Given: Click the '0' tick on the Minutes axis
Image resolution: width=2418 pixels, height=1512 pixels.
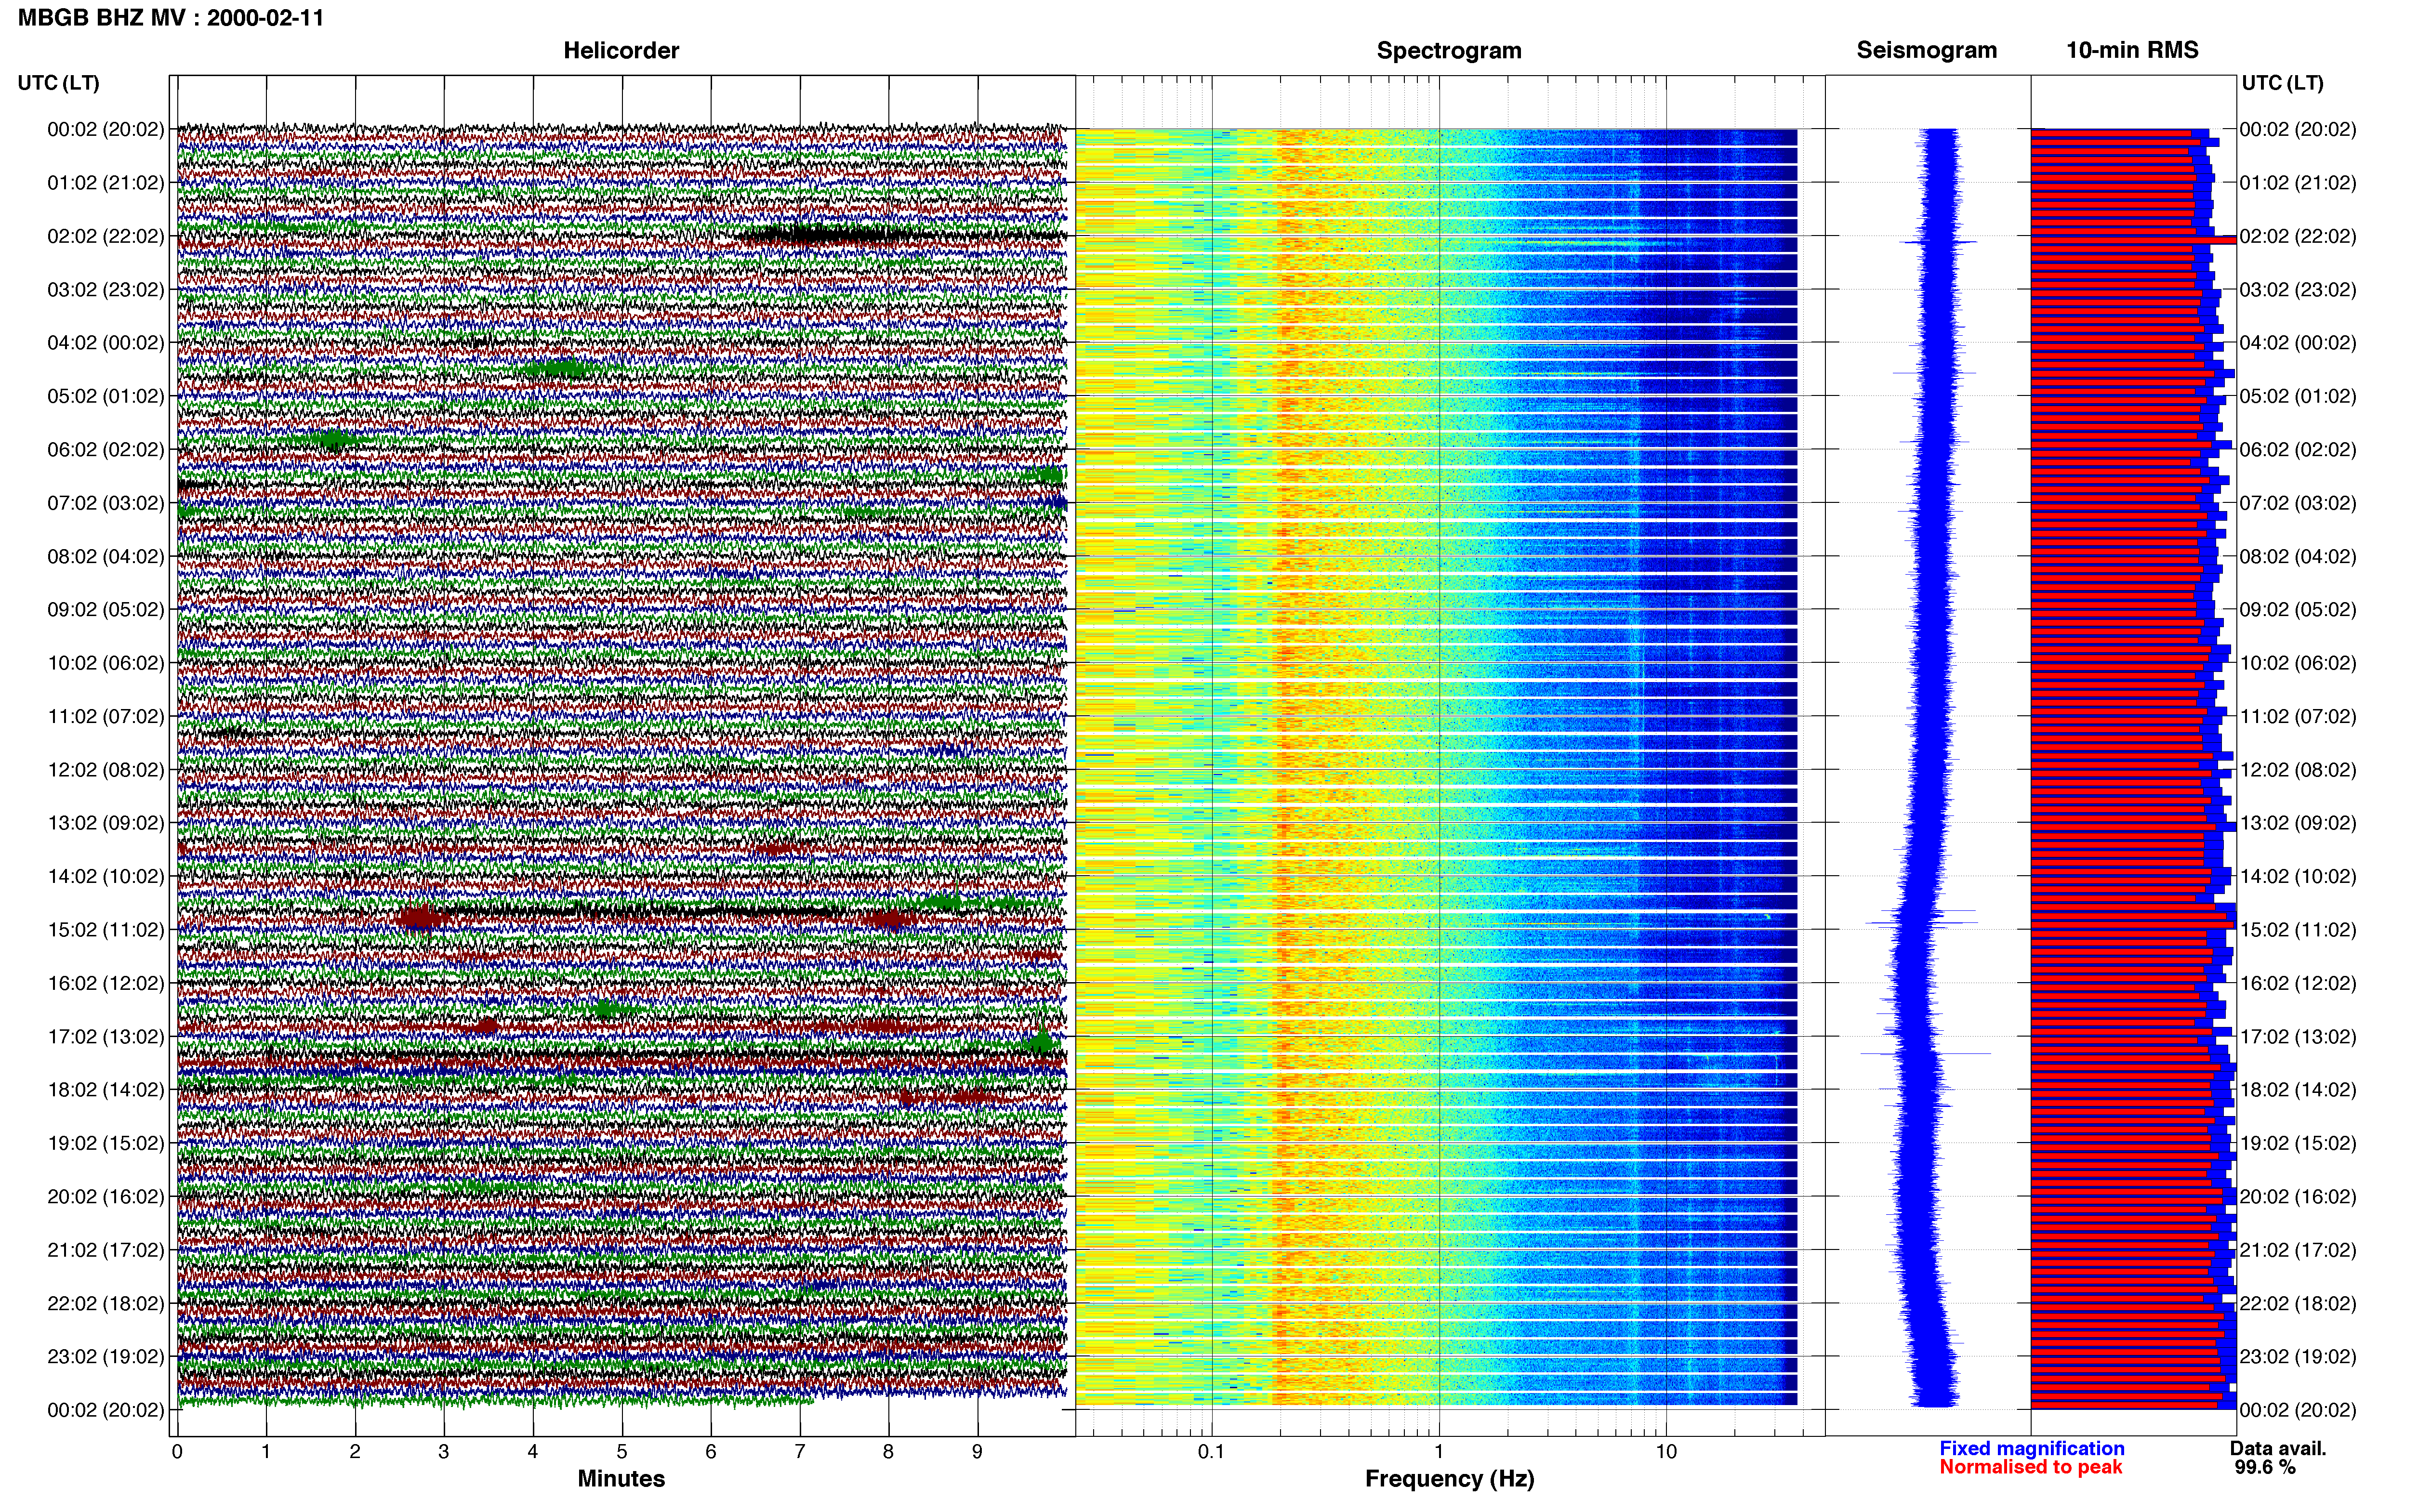Looking at the screenshot, I should pos(177,1452).
